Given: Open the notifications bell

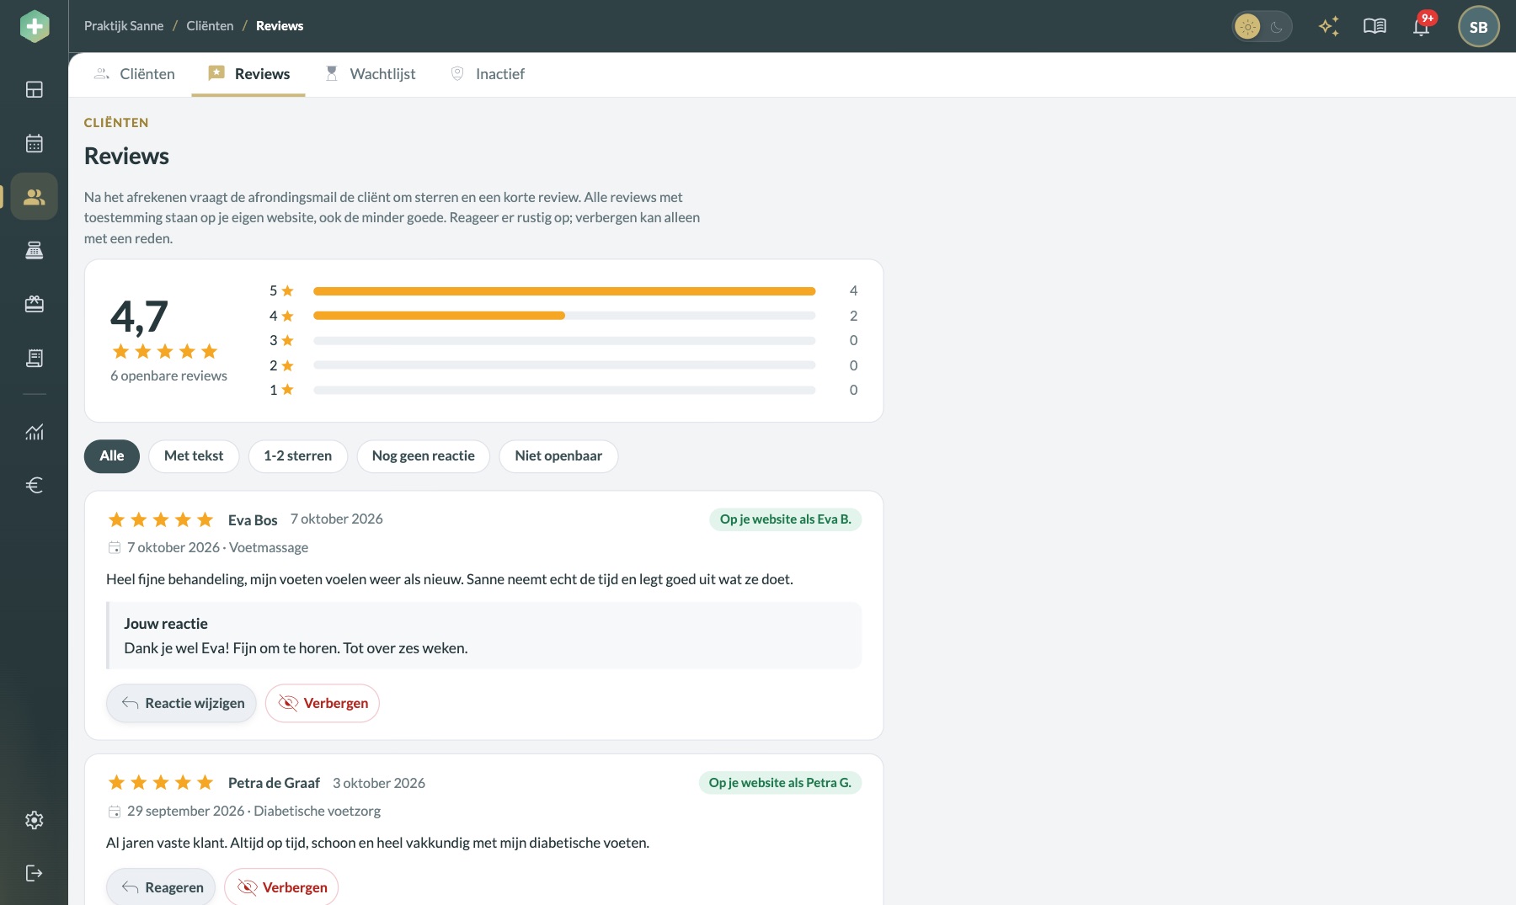Looking at the screenshot, I should (1422, 26).
